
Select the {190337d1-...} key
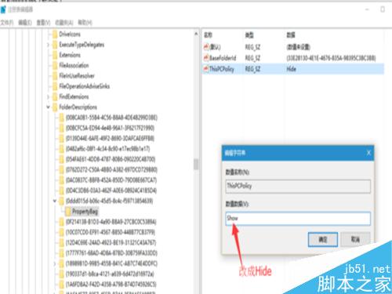pos(110,274)
